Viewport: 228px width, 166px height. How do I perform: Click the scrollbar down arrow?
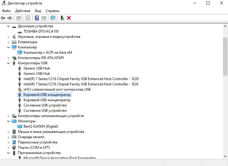point(225,156)
